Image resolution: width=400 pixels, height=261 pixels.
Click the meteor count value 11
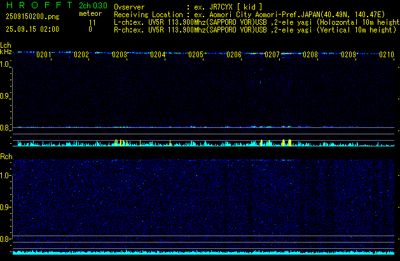pos(92,23)
